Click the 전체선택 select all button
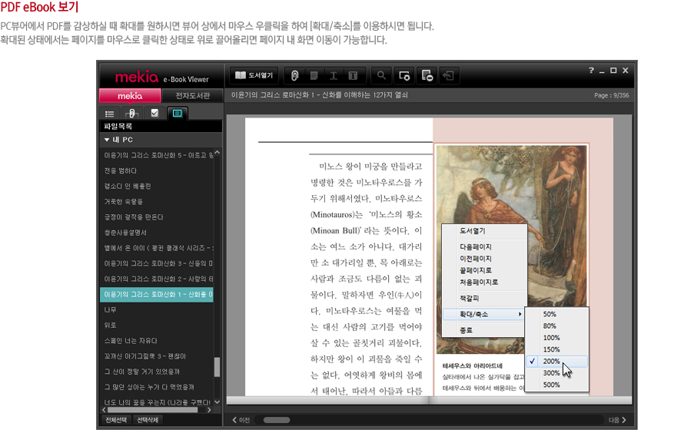Viewport: 684px width, 433px height. click(x=116, y=420)
